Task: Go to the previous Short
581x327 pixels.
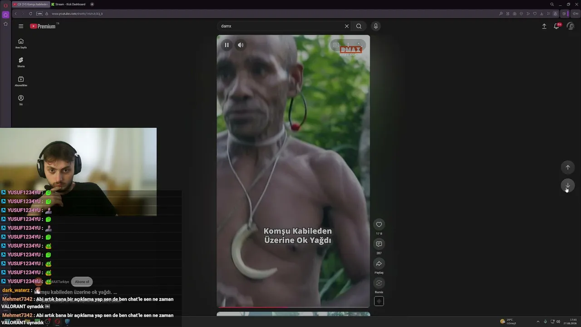Action: click(567, 167)
